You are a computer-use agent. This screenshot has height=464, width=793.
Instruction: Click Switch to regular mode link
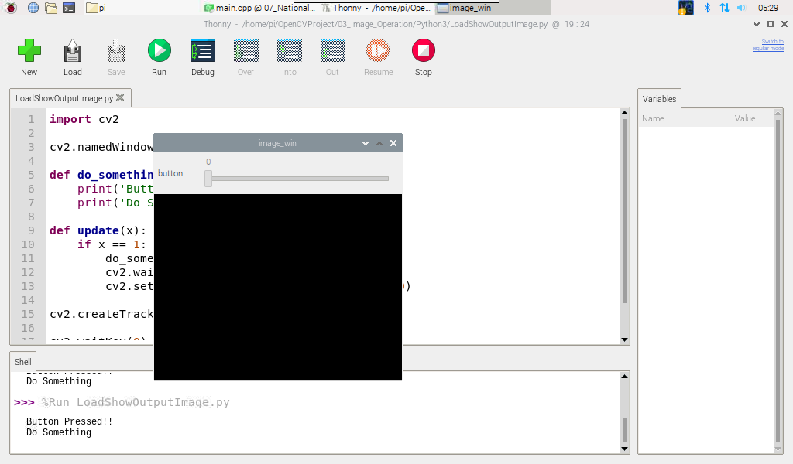(x=767, y=45)
